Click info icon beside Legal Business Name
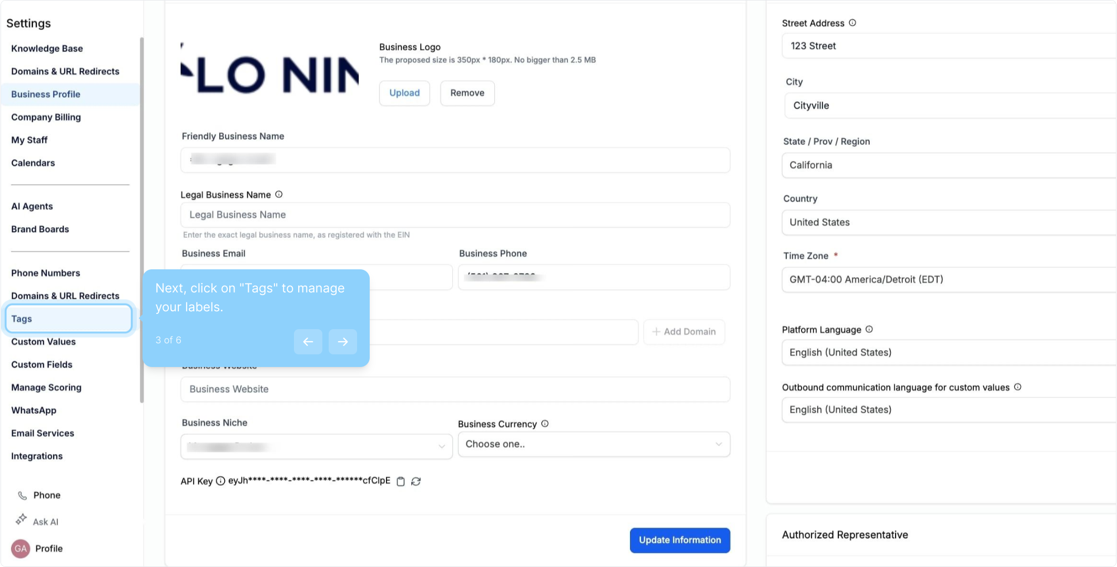This screenshot has height=567, width=1117. pyautogui.click(x=279, y=194)
